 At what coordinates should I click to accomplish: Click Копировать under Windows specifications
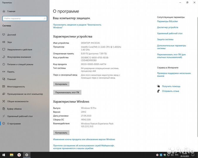click(61, 133)
